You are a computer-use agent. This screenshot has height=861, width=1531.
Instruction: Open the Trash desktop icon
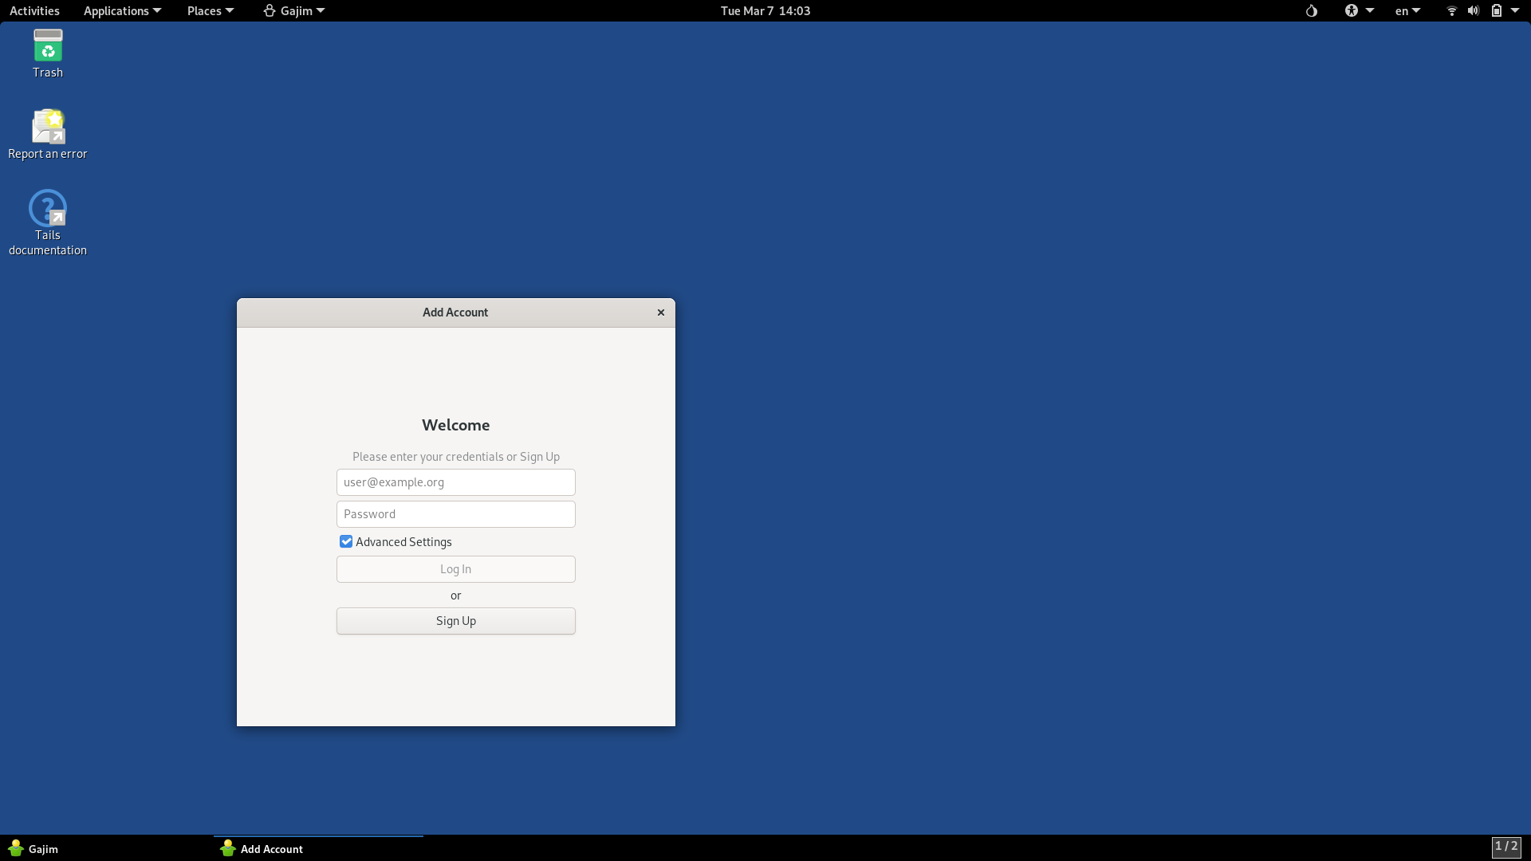pyautogui.click(x=48, y=47)
